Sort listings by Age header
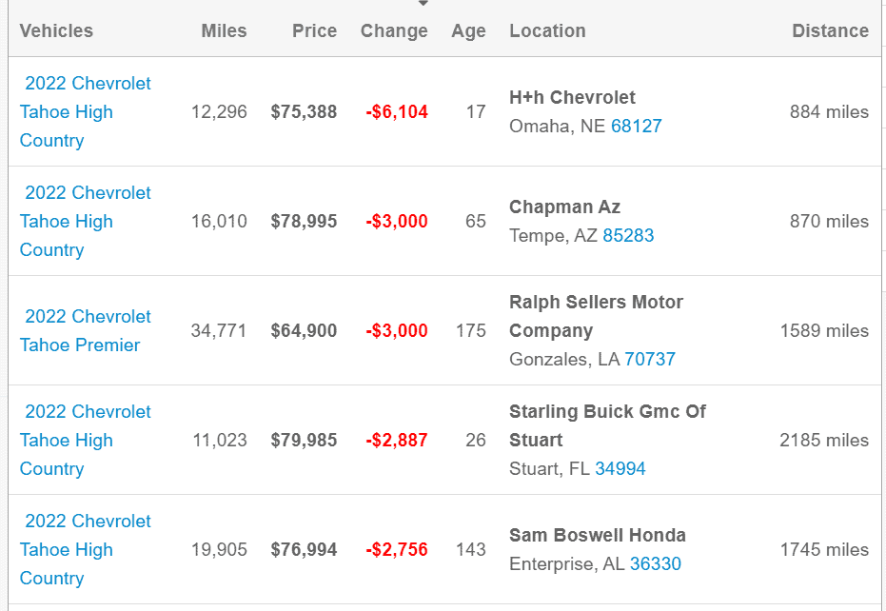Screen dimensions: 886x611 click(468, 30)
